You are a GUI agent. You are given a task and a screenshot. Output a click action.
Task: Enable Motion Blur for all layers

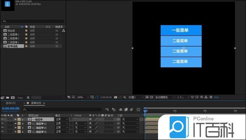tap(131, 110)
